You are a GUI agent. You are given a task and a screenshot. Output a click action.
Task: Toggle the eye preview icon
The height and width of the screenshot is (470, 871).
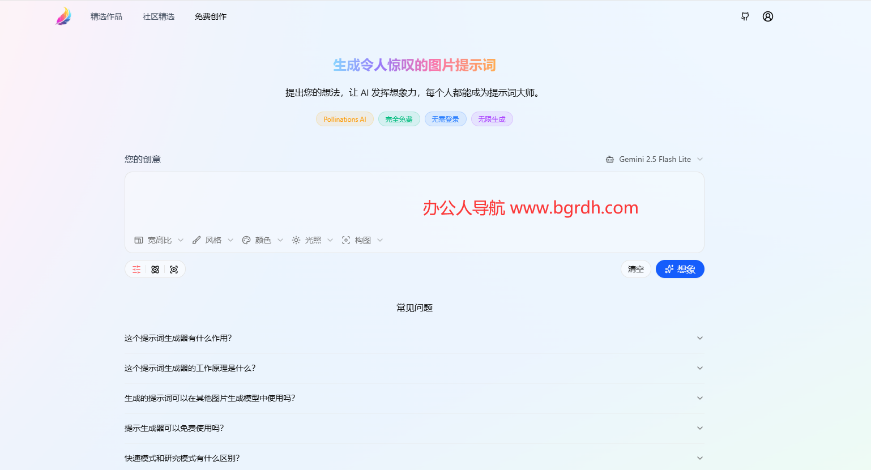point(174,269)
